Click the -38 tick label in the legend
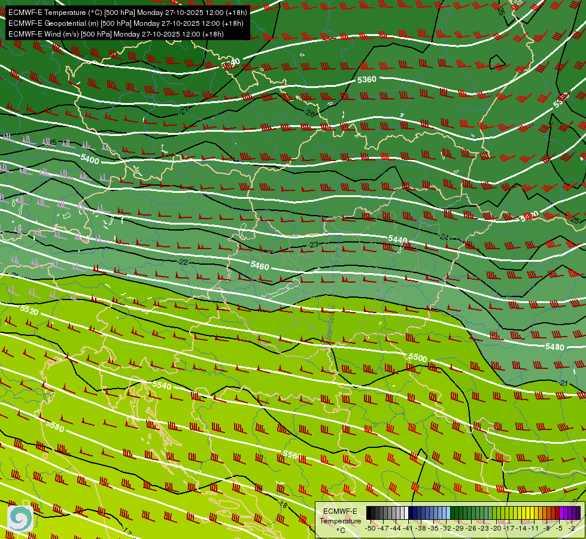This screenshot has height=539, width=586. 420,529
